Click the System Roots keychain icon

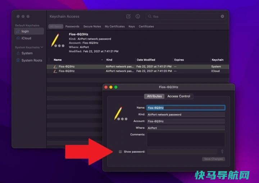tap(18, 60)
